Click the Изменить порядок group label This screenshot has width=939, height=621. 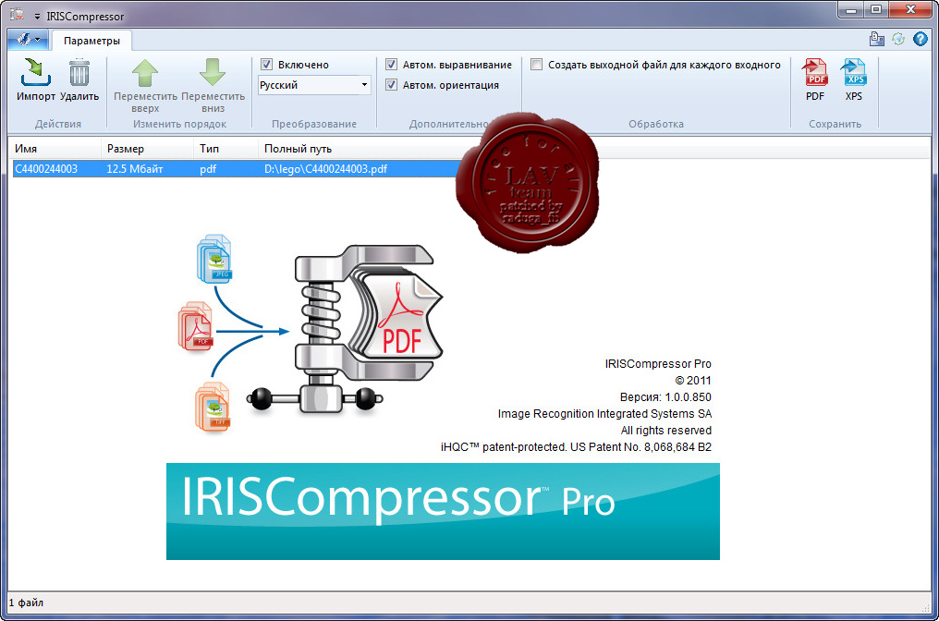click(x=179, y=124)
